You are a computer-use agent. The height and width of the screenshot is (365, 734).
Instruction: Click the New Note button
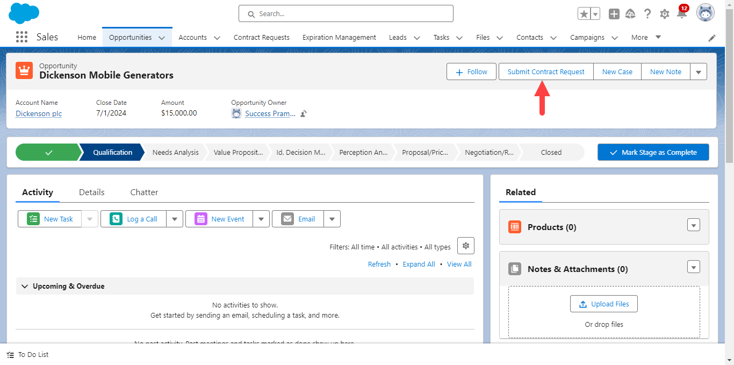pyautogui.click(x=666, y=71)
